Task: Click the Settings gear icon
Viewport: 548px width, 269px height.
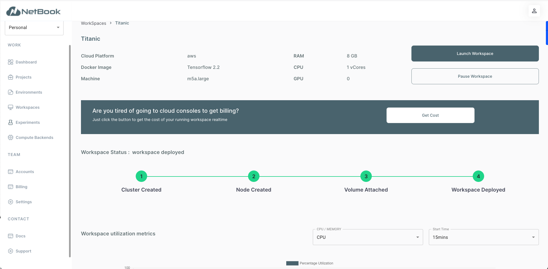Action: (x=11, y=202)
